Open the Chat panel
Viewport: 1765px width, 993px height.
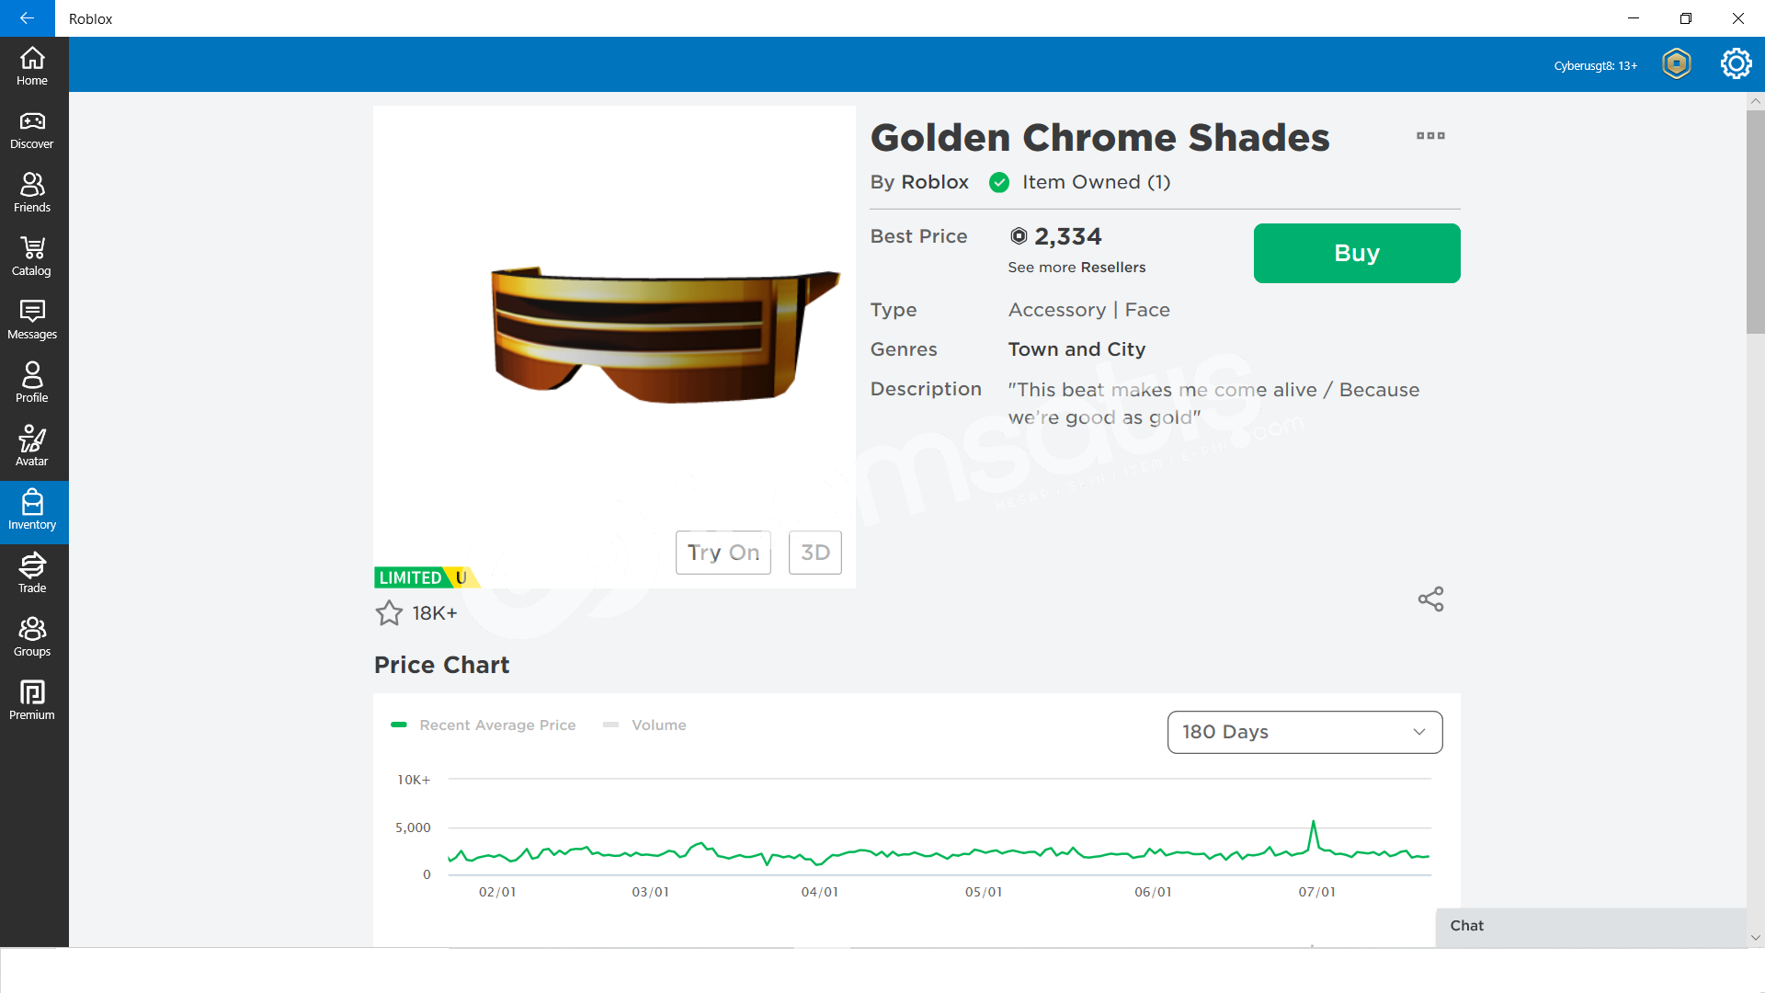pos(1591,927)
